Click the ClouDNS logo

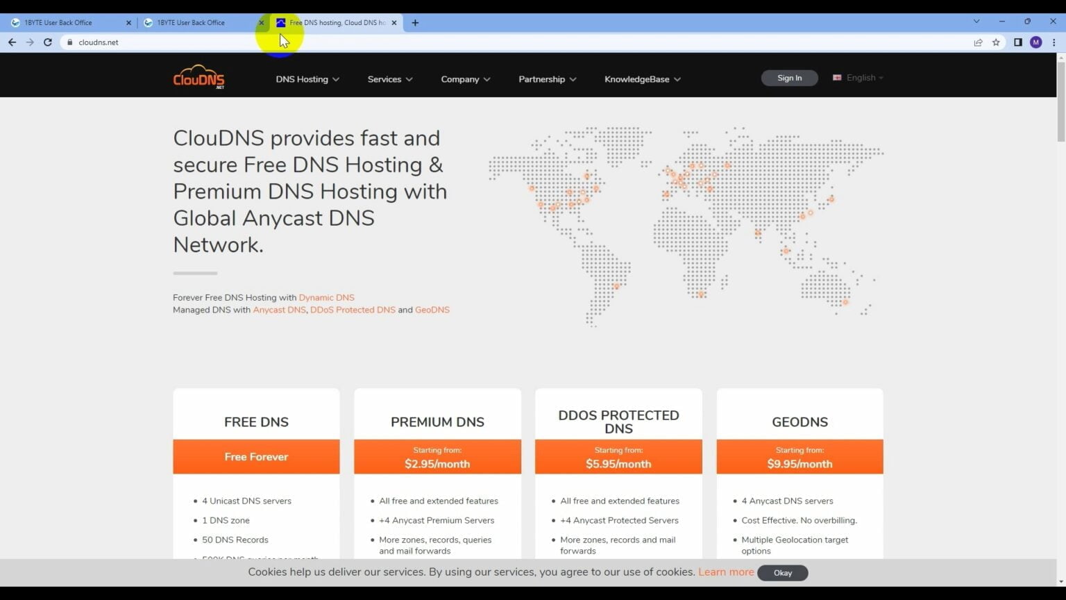(x=198, y=77)
